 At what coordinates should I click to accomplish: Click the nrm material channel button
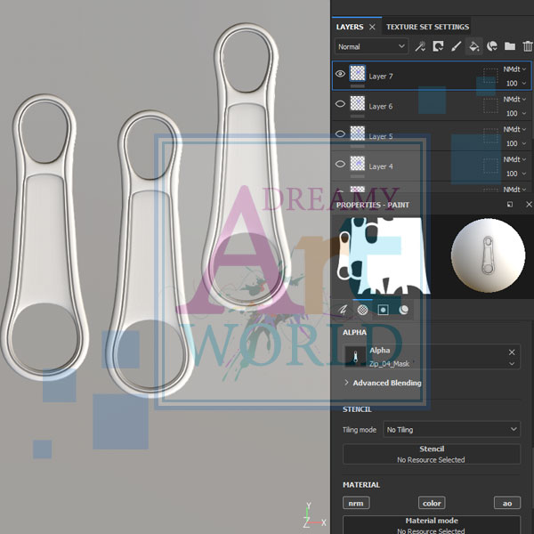[x=356, y=503]
